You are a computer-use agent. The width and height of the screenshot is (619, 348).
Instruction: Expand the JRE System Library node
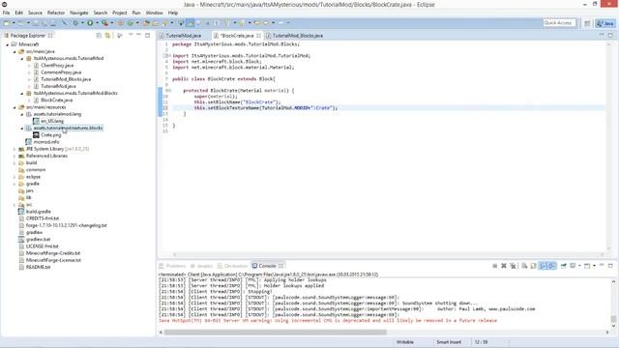(x=15, y=149)
